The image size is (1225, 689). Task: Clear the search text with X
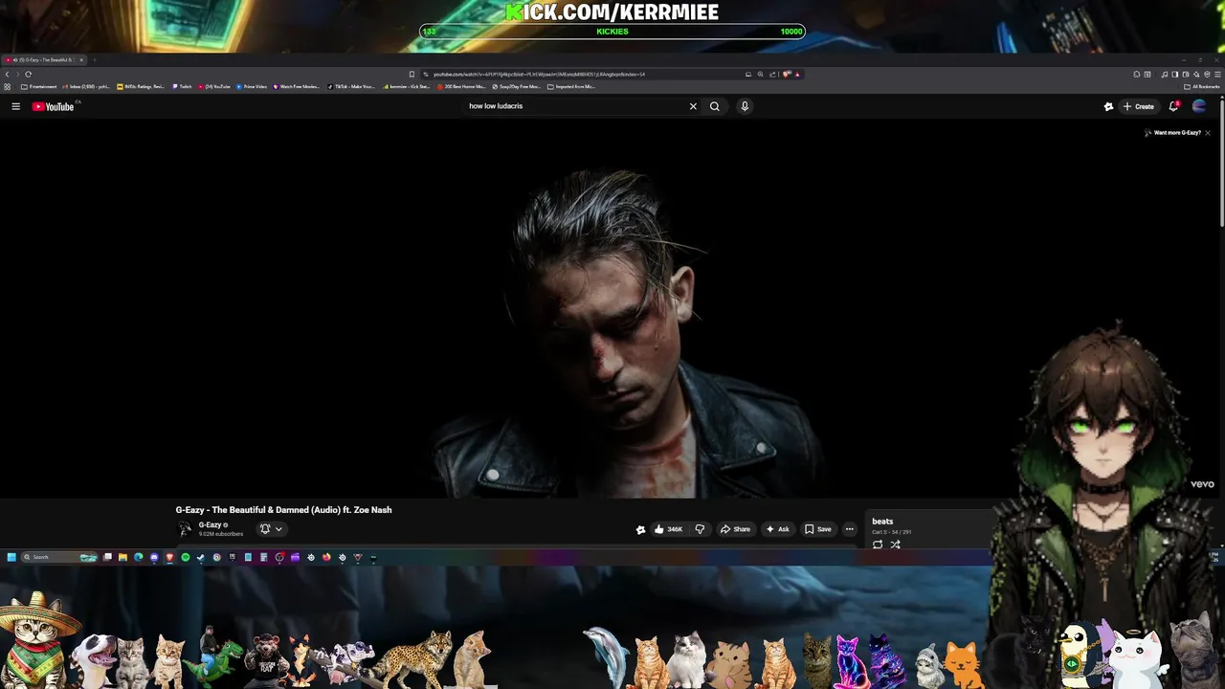(x=693, y=106)
